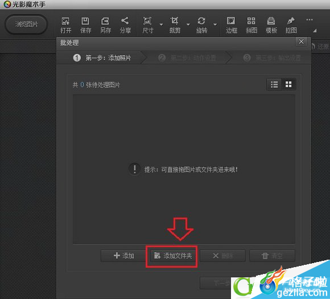This screenshot has width=330, height=299.
Task: Click the 添加文件夹 add folder button
Action: [x=173, y=256]
